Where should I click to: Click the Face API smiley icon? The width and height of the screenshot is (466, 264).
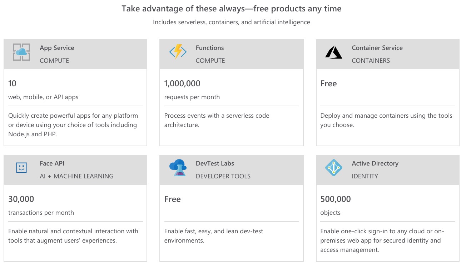click(21, 168)
